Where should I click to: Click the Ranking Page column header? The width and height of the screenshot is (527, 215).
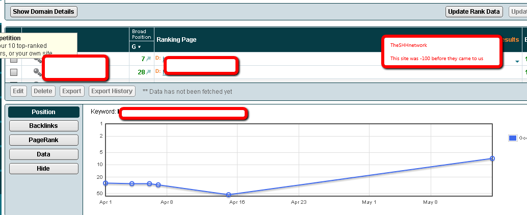[176, 40]
